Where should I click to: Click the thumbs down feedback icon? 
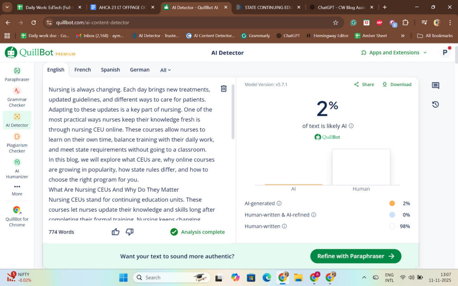[130, 231]
